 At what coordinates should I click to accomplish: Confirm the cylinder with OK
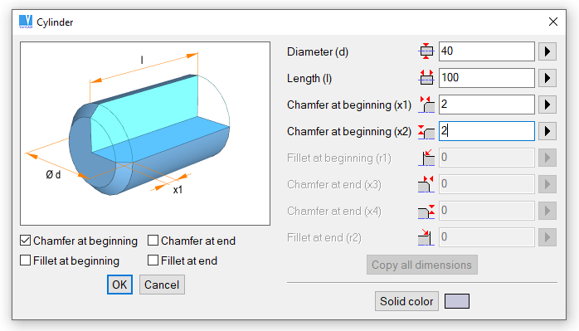pyautogui.click(x=119, y=285)
